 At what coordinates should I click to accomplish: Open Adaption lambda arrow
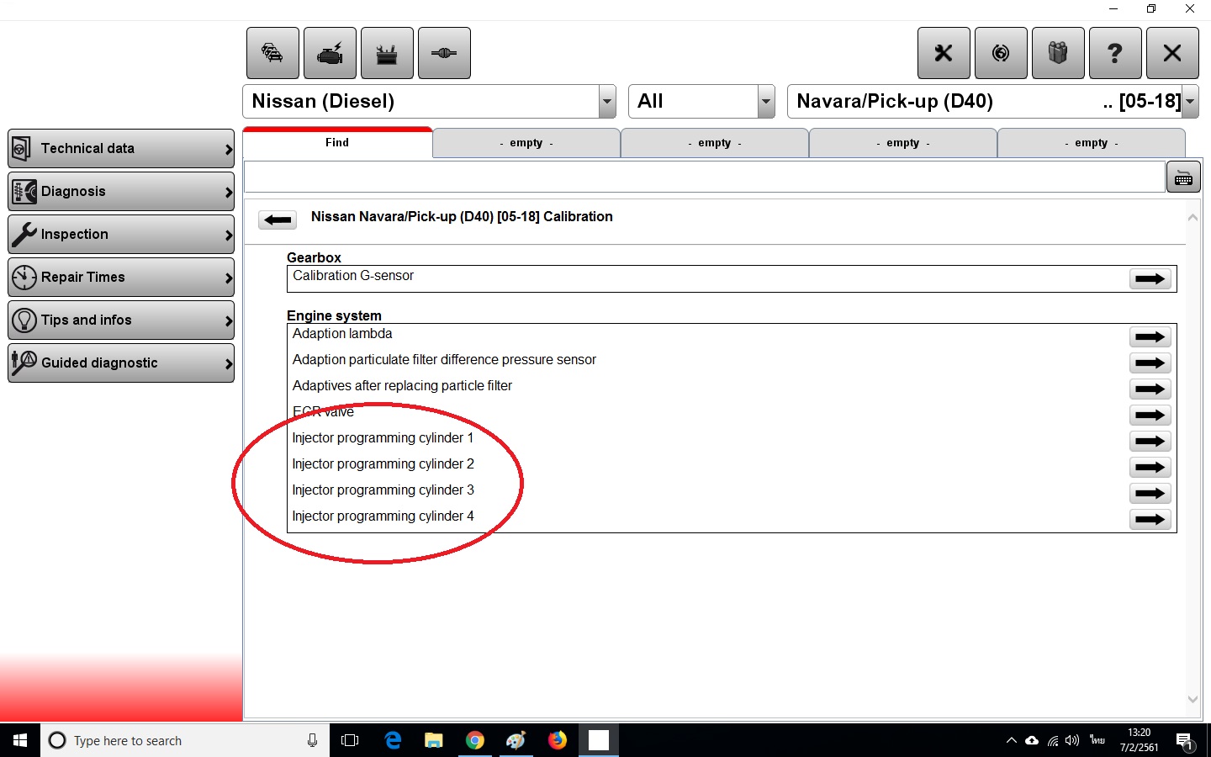(x=1150, y=337)
